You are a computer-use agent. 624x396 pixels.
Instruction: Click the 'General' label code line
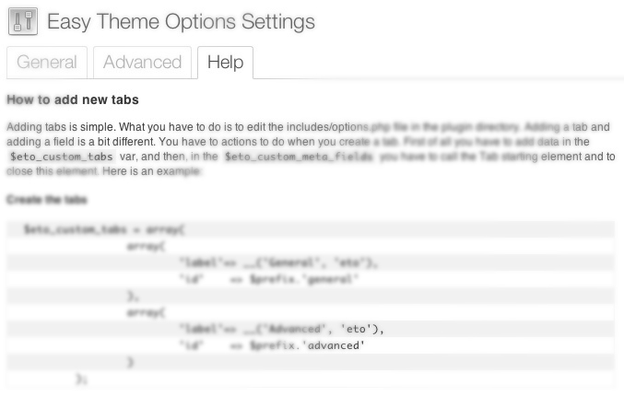click(x=279, y=262)
